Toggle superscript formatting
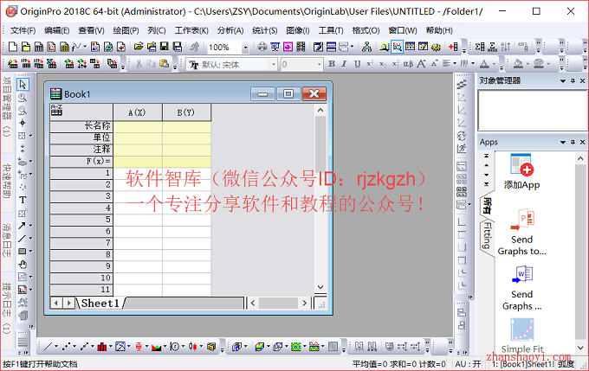This screenshot has width=589, height=371. coord(370,64)
